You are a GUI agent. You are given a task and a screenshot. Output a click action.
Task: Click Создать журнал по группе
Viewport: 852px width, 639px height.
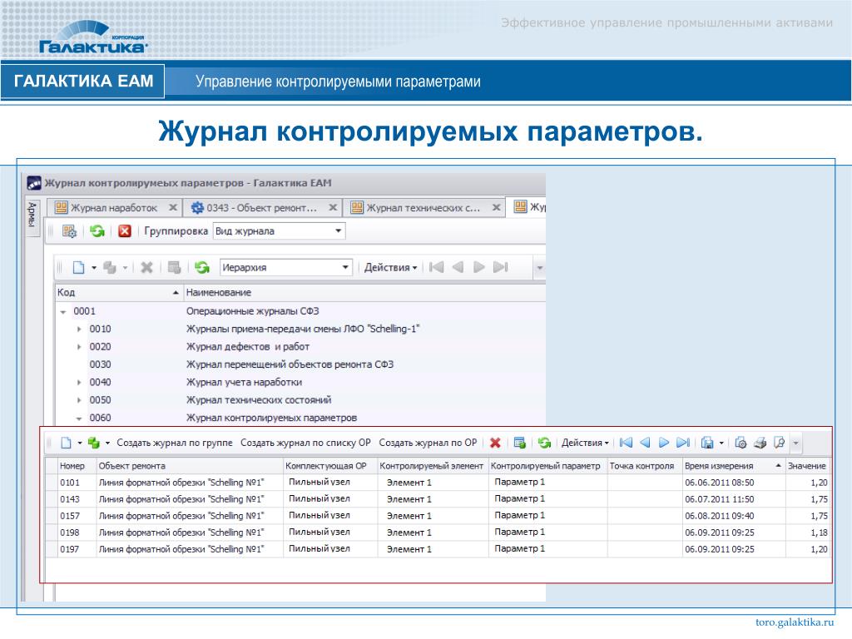click(x=175, y=443)
